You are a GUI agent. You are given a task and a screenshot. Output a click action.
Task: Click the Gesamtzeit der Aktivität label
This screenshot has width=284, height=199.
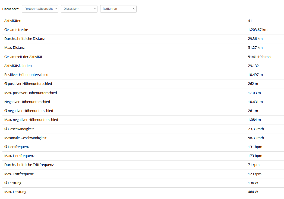[x=23, y=57]
